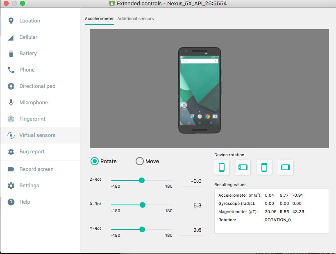Switch to the Accelerometer tab
The width and height of the screenshot is (336, 254).
click(99, 19)
